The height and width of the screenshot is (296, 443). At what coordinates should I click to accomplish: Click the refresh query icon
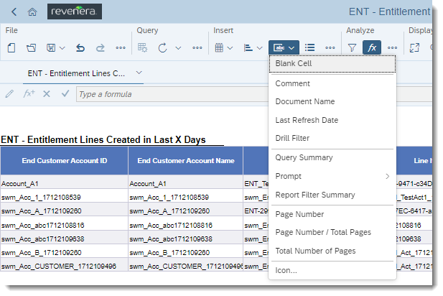click(162, 47)
